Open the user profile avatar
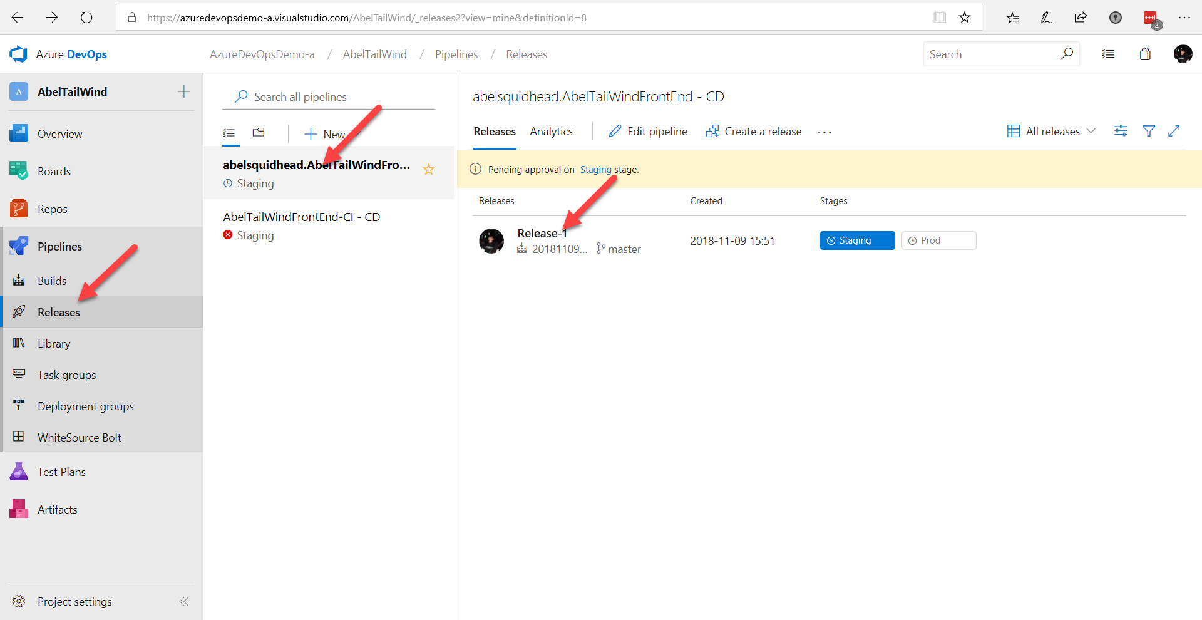 point(1183,54)
